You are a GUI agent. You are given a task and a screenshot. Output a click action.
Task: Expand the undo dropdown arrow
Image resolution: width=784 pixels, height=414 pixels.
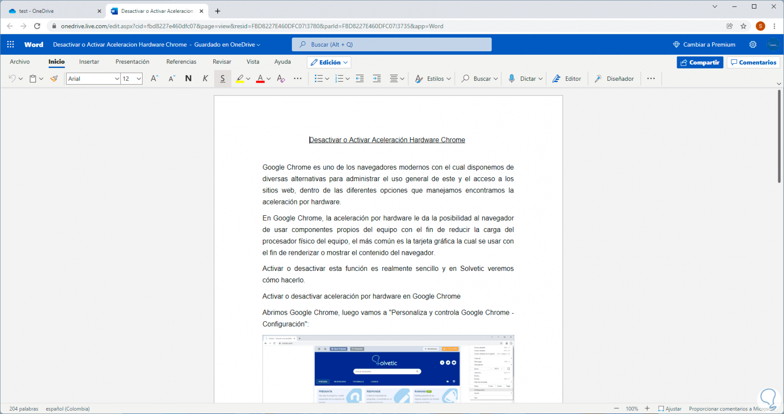20,79
